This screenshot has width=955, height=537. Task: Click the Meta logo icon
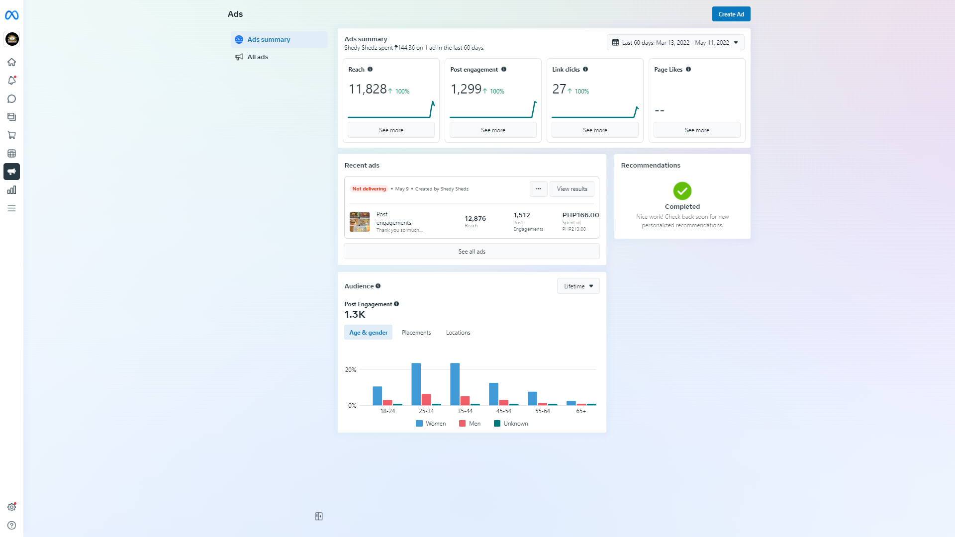pyautogui.click(x=11, y=15)
